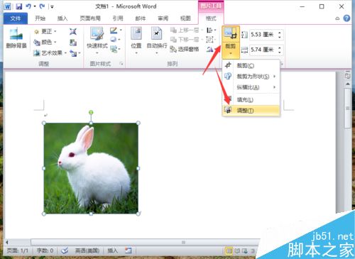The height and width of the screenshot is (259, 355).
Task: Switch to the 开始 ribbon tab
Action: [40, 18]
